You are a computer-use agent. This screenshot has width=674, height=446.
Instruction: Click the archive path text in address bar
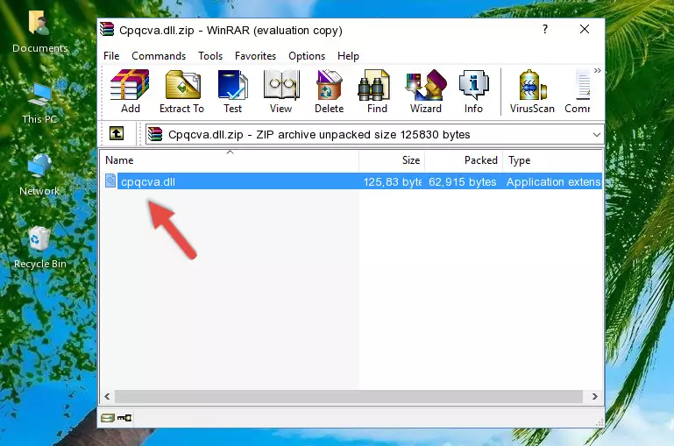(x=319, y=134)
